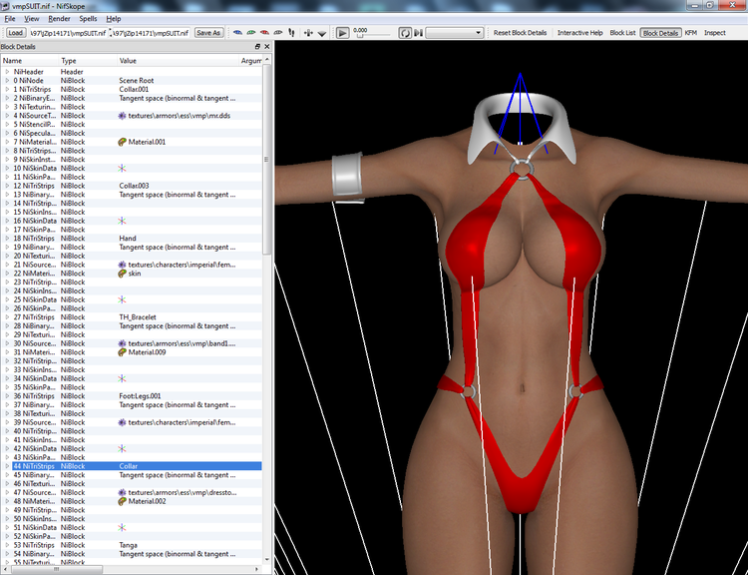748x575 pixels.
Task: Toggle the Block Details panel button
Action: pos(660,33)
